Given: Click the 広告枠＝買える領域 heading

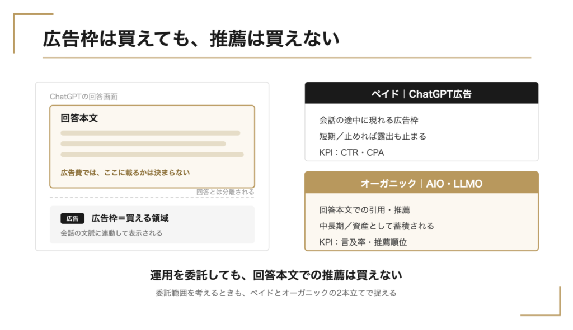Looking at the screenshot, I should tap(130, 218).
